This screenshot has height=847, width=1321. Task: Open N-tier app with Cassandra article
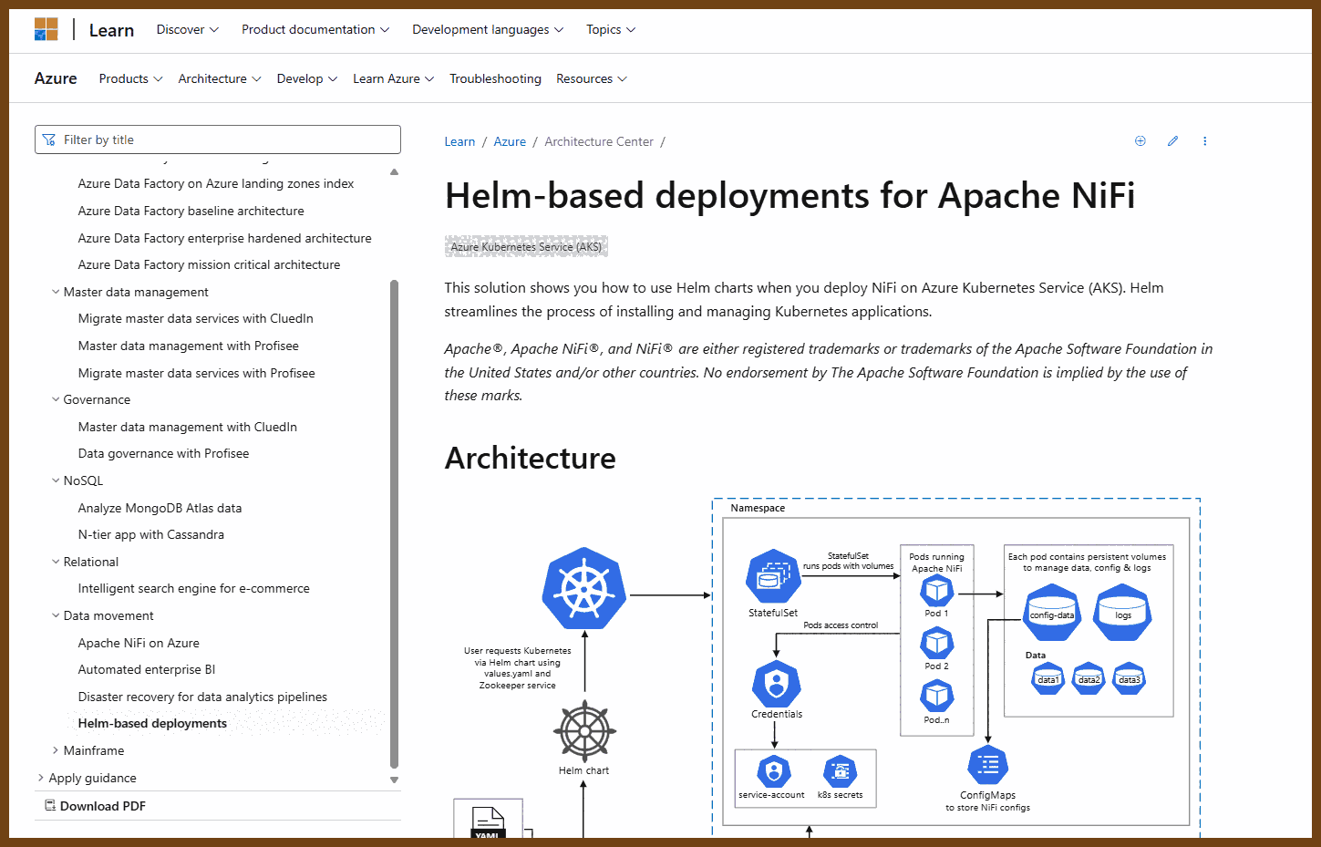[151, 534]
